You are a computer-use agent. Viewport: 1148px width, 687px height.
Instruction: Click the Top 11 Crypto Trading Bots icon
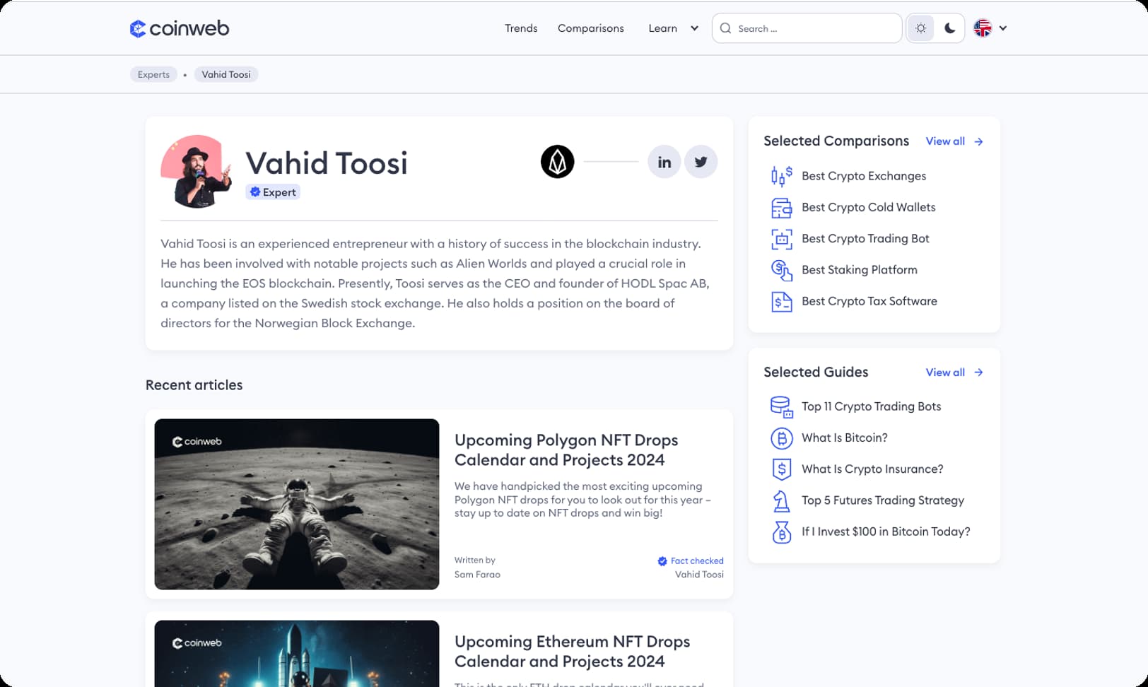781,407
